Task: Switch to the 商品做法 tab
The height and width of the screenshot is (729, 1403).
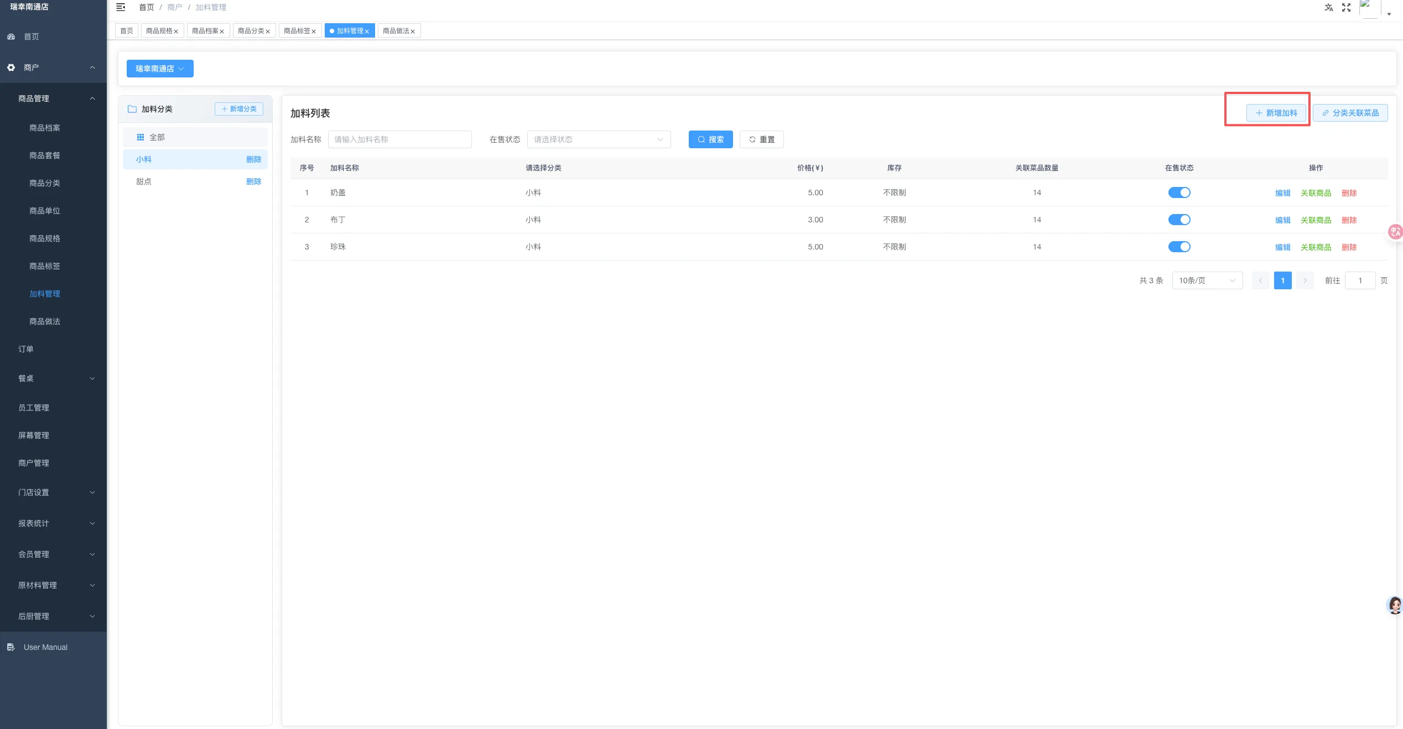Action: [396, 31]
